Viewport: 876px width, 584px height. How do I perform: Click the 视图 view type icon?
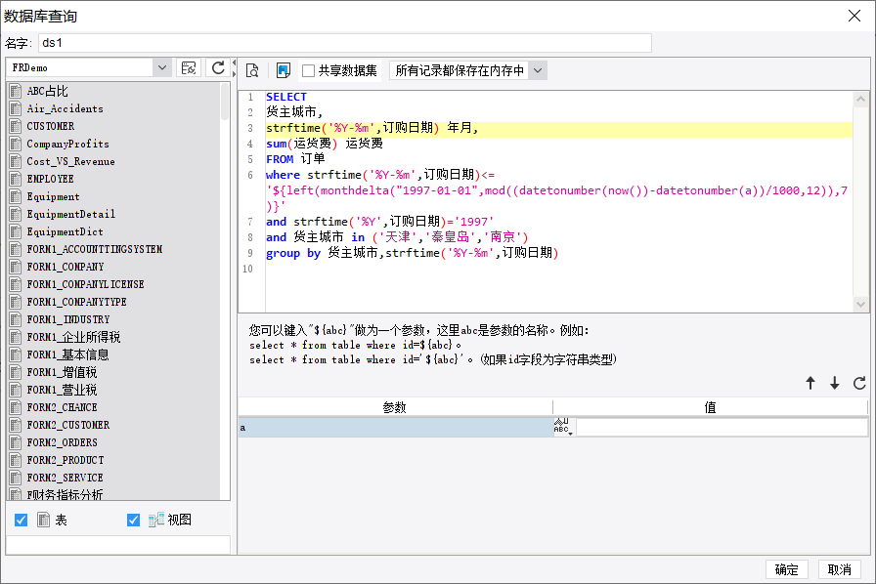155,520
